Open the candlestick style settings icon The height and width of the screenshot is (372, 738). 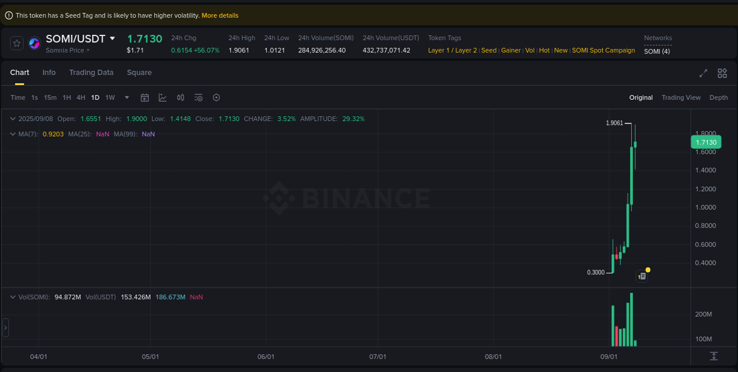[181, 97]
